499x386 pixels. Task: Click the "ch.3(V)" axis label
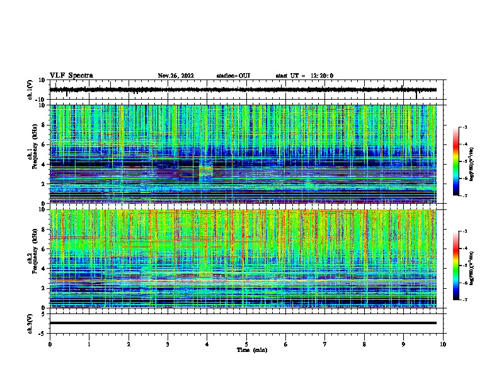tap(30, 324)
